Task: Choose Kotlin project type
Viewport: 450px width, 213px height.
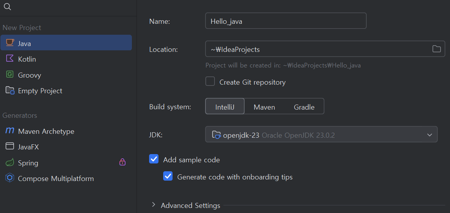Action: click(66, 59)
